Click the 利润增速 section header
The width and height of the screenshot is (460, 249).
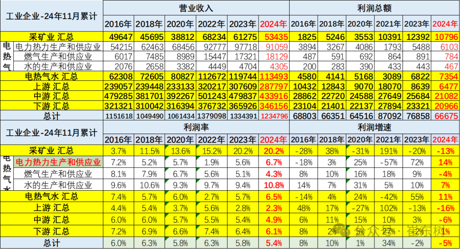click(374, 127)
